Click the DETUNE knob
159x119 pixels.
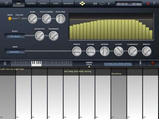pyautogui.click(x=91, y=51)
